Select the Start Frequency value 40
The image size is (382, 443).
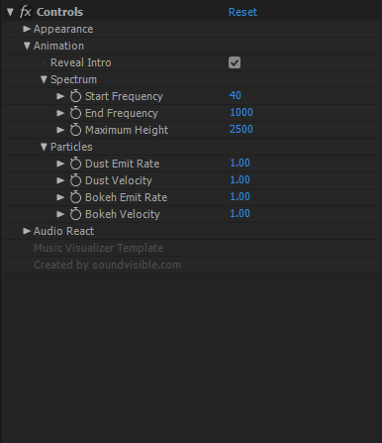236,95
